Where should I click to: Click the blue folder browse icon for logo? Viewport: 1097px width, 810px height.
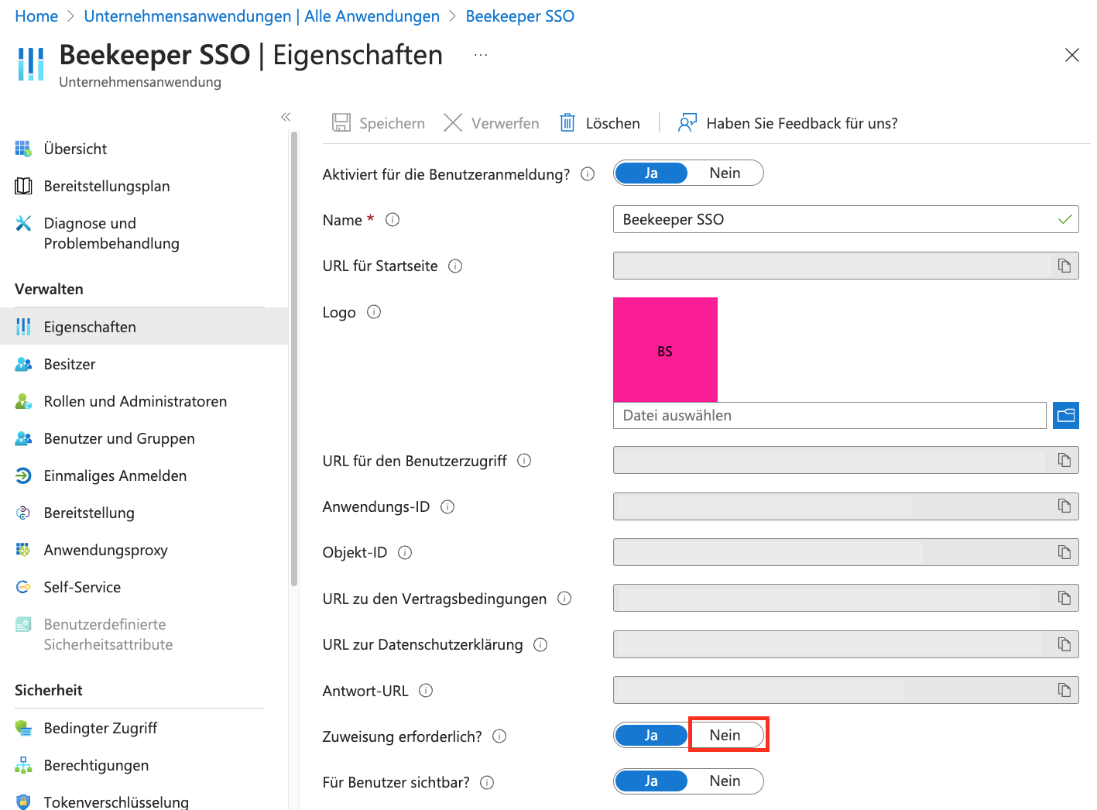point(1066,415)
